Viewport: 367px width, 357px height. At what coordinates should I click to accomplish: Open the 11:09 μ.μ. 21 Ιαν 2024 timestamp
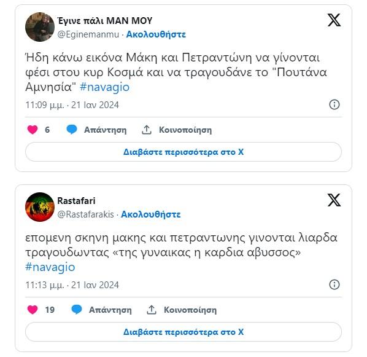72,105
